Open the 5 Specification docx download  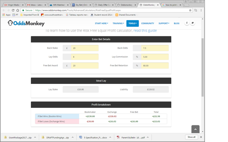(93, 137)
